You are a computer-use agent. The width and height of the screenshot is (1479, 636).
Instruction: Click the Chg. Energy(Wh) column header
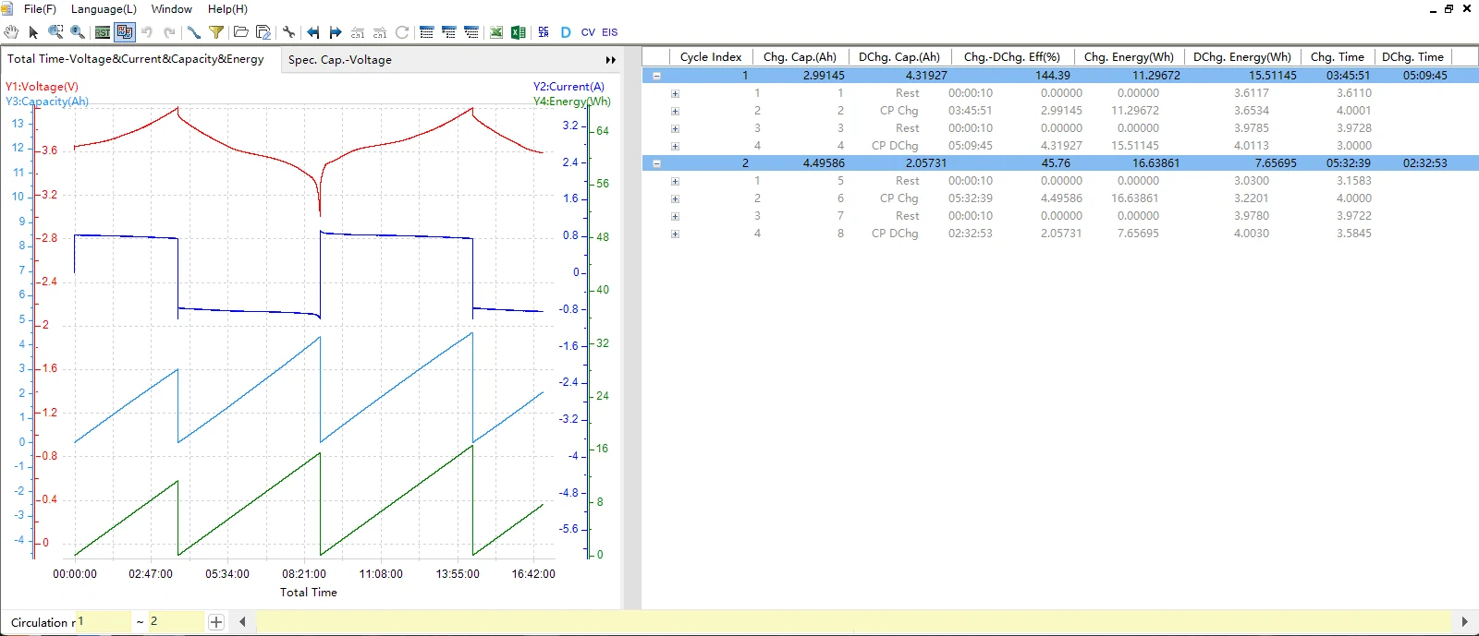[1129, 57]
